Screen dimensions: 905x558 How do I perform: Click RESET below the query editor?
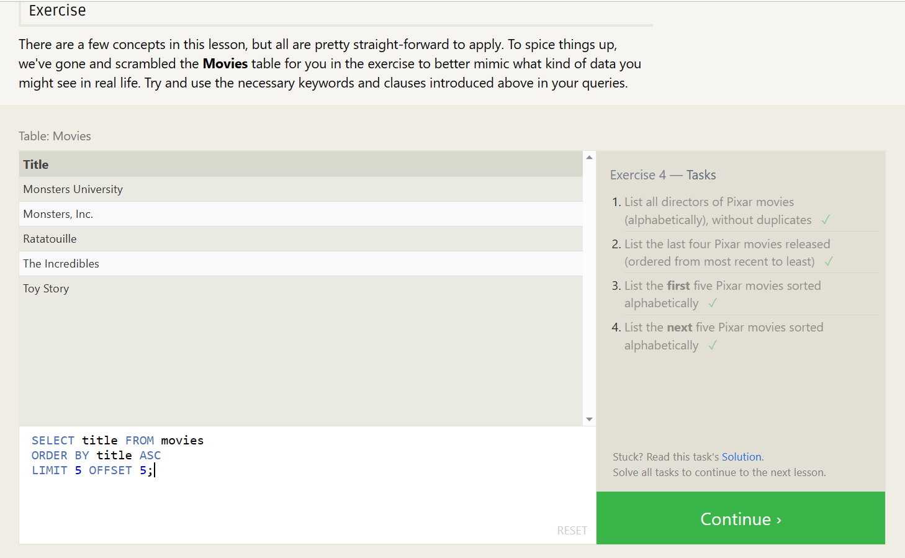click(572, 531)
